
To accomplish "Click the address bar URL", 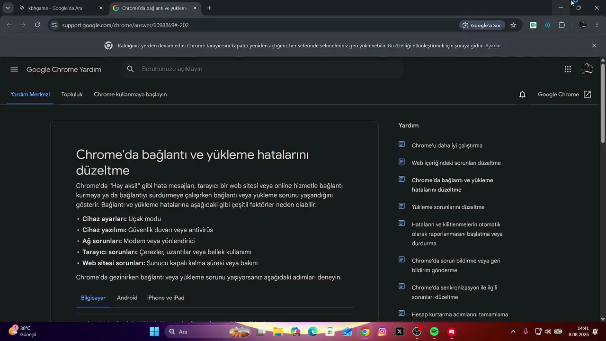I will click(x=125, y=25).
